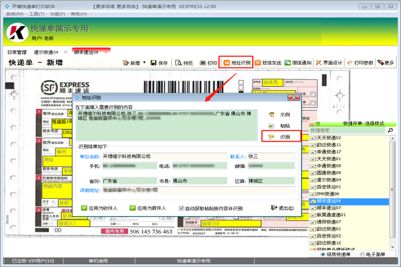The height and width of the screenshot is (267, 401).
Task: Click the 新增 toolbar icon
Action: (126, 63)
